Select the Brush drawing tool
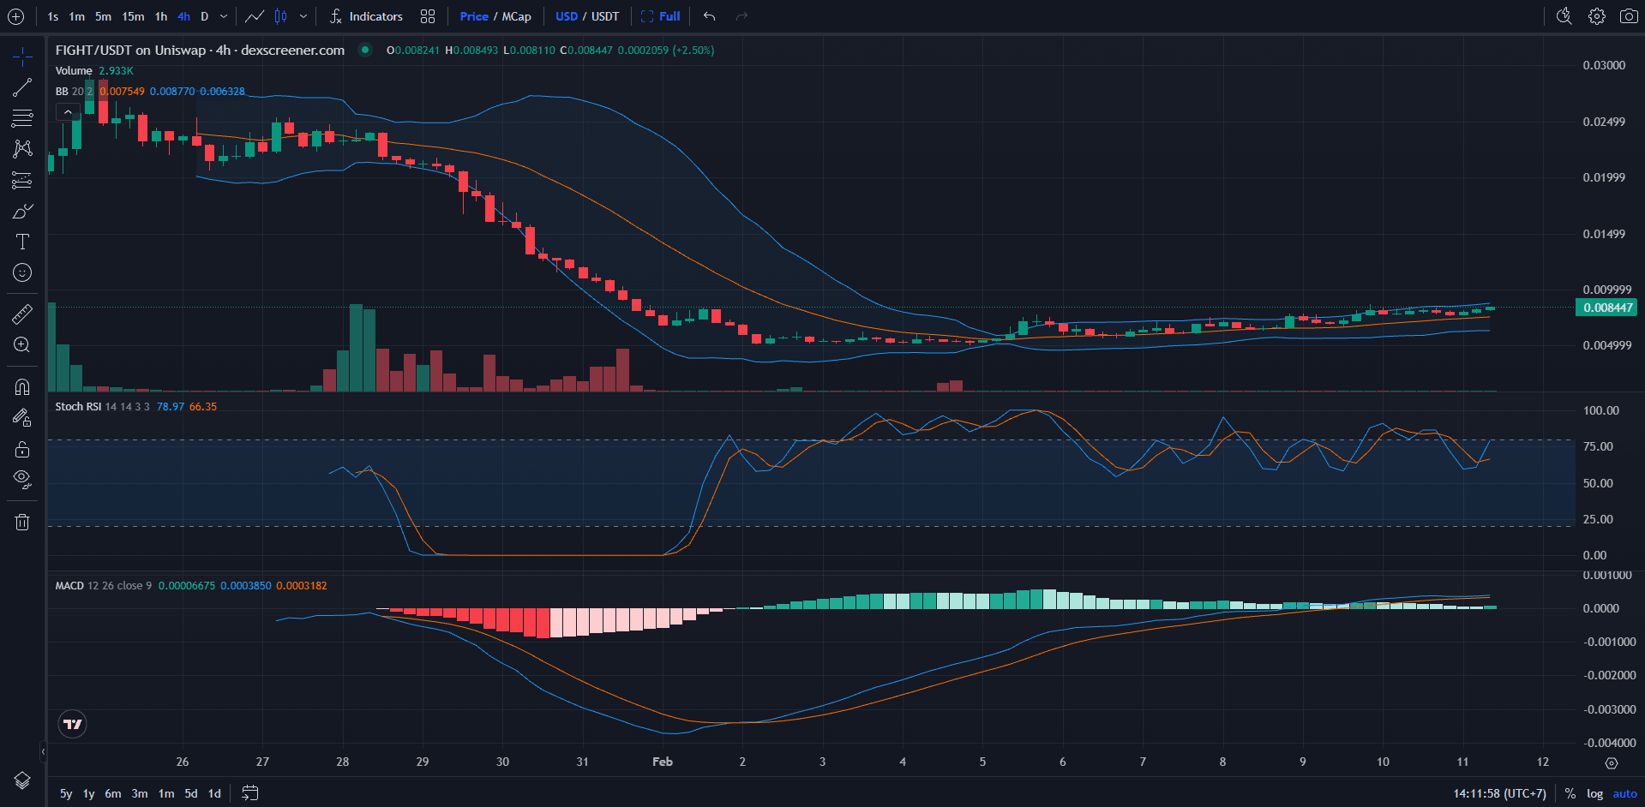 pyautogui.click(x=21, y=210)
